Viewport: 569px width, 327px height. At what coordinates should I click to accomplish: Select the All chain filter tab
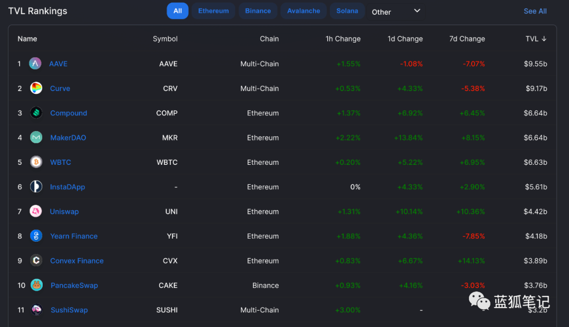click(178, 11)
